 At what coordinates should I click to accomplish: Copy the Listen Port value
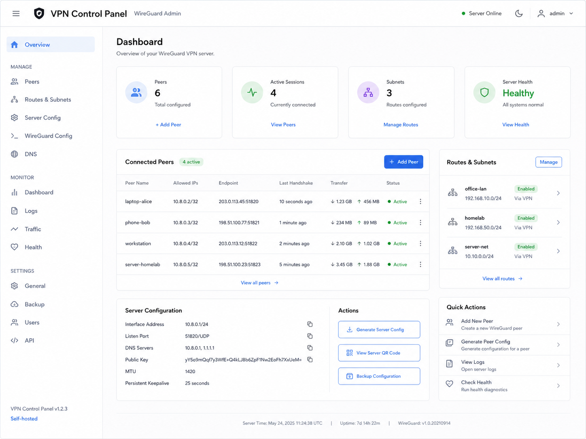pyautogui.click(x=310, y=336)
